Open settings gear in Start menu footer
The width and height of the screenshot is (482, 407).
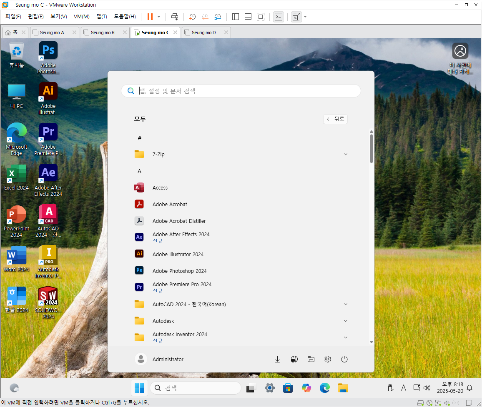point(328,359)
